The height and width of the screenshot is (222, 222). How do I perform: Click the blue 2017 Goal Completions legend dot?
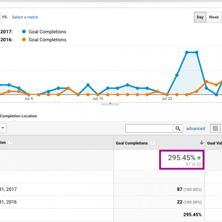tap(24, 31)
